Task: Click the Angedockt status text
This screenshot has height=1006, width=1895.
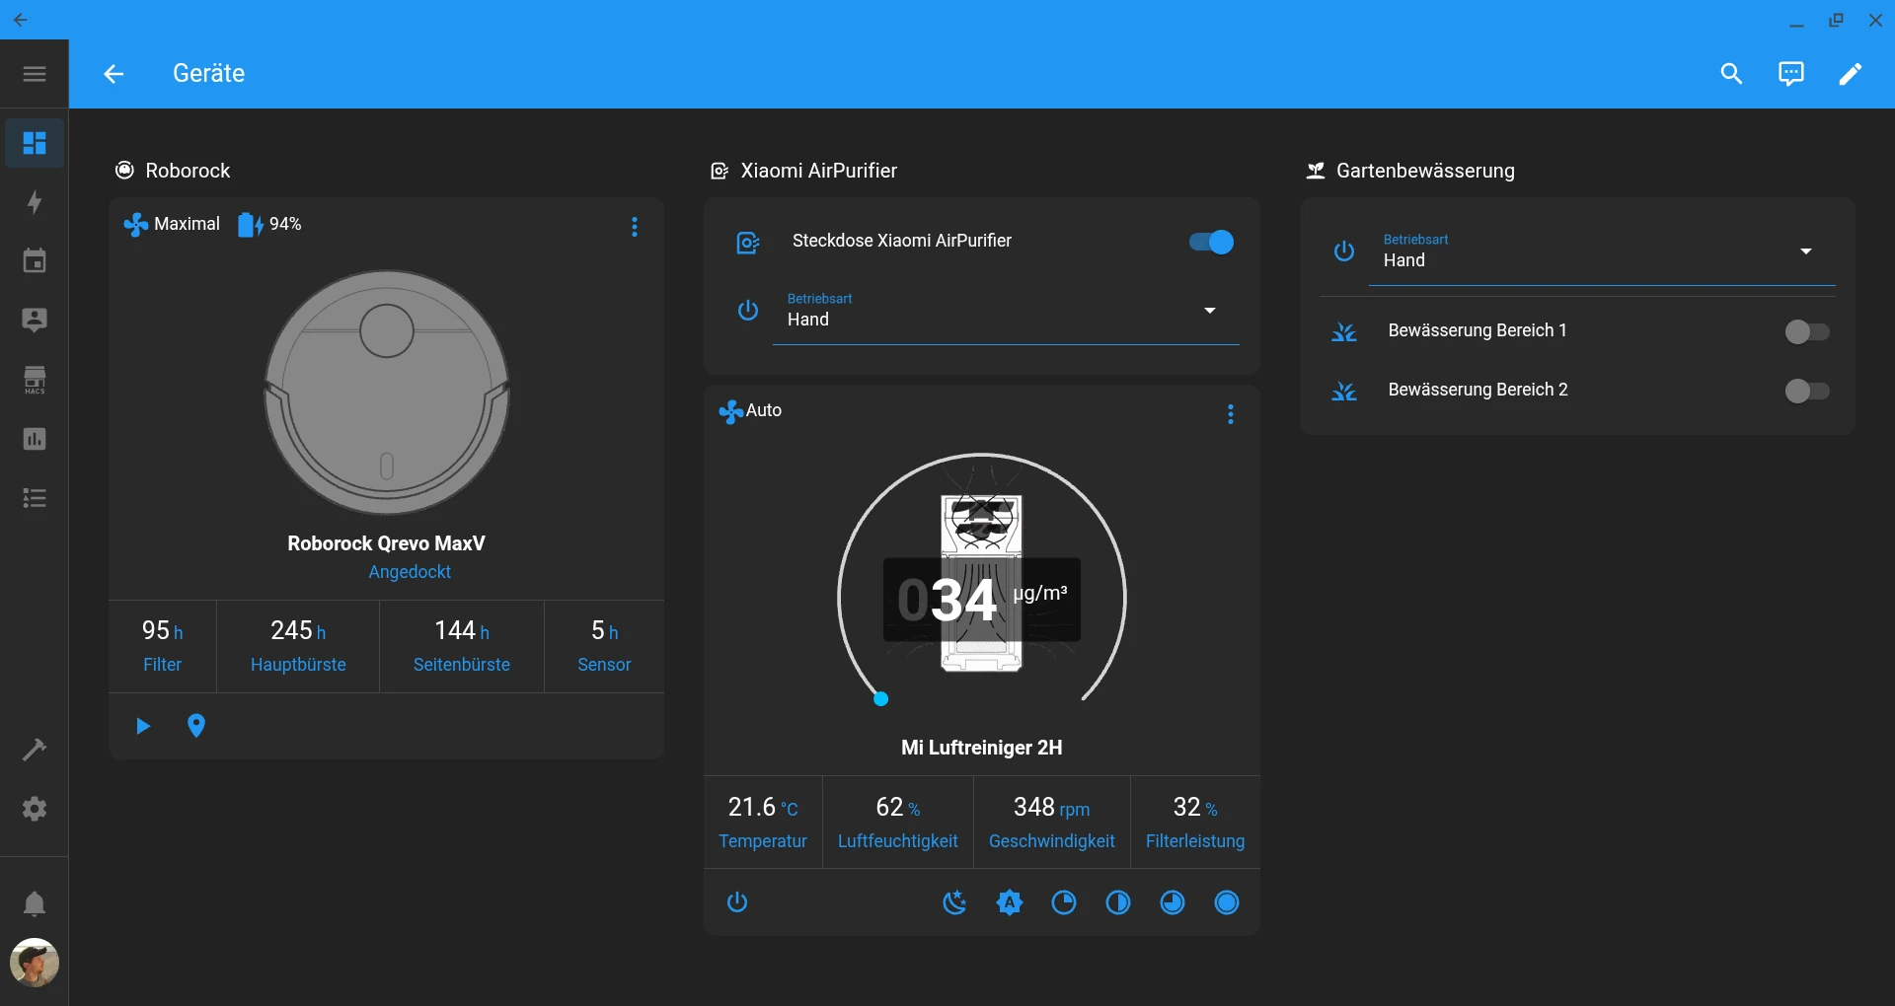Action: pyautogui.click(x=410, y=572)
